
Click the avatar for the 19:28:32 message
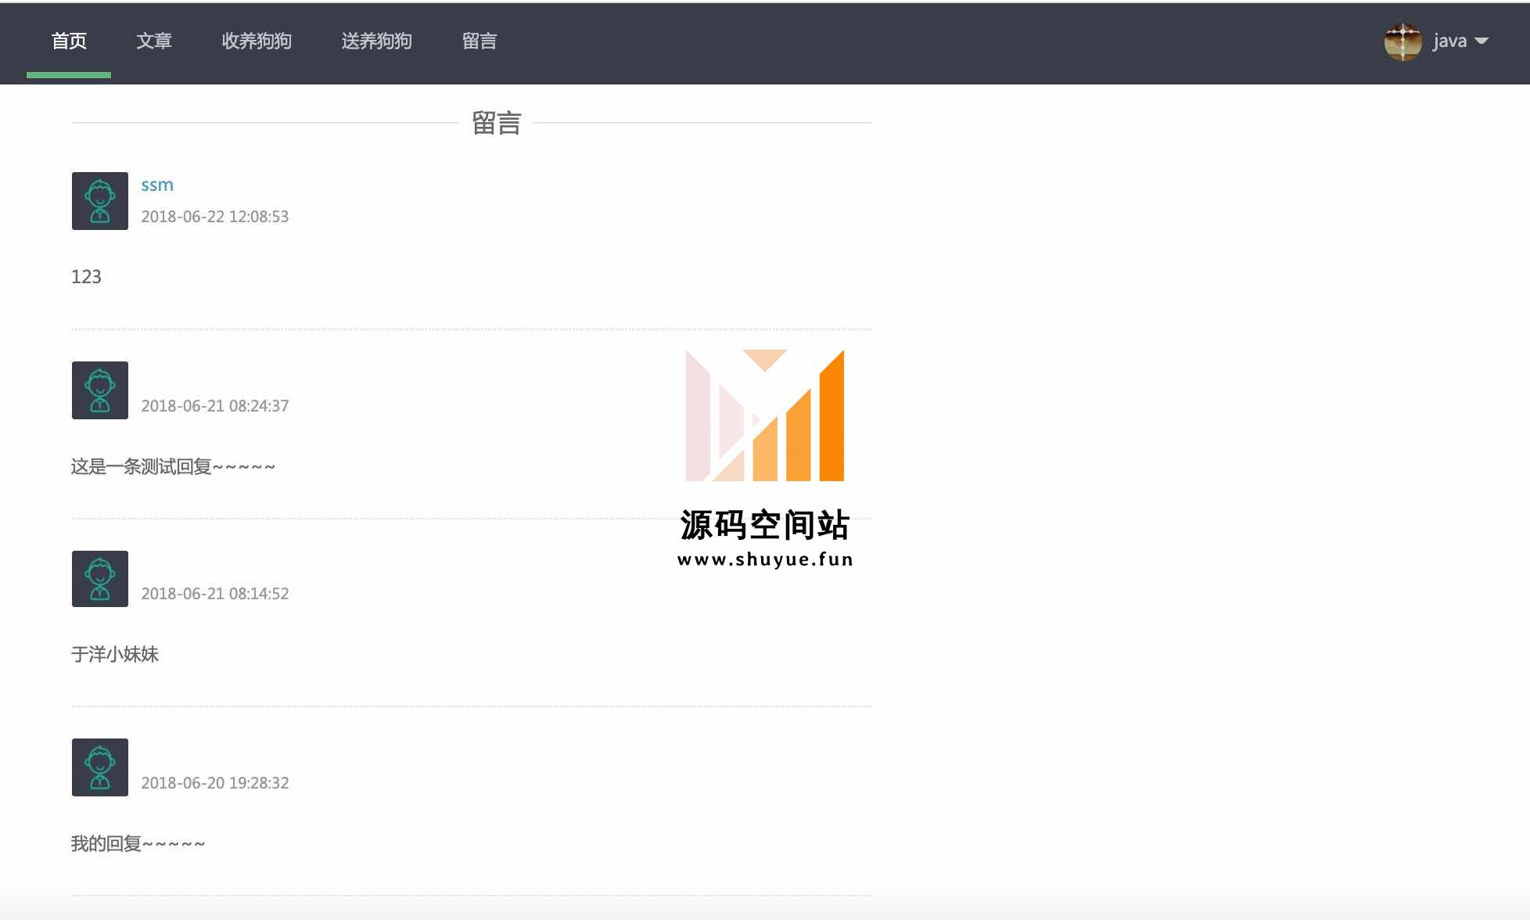100,767
